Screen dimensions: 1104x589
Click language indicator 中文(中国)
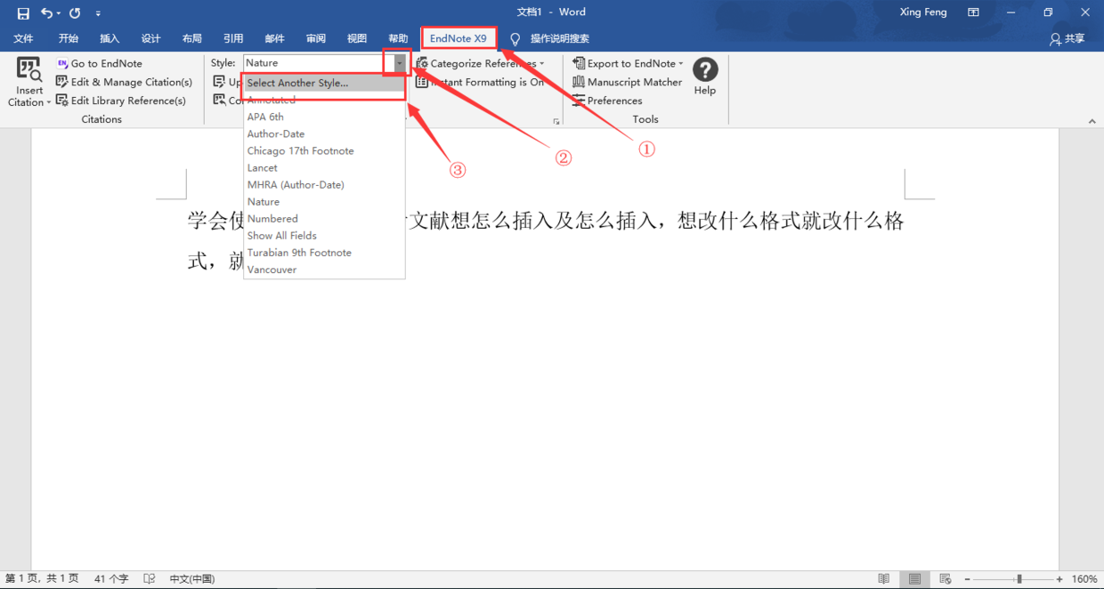[192, 578]
